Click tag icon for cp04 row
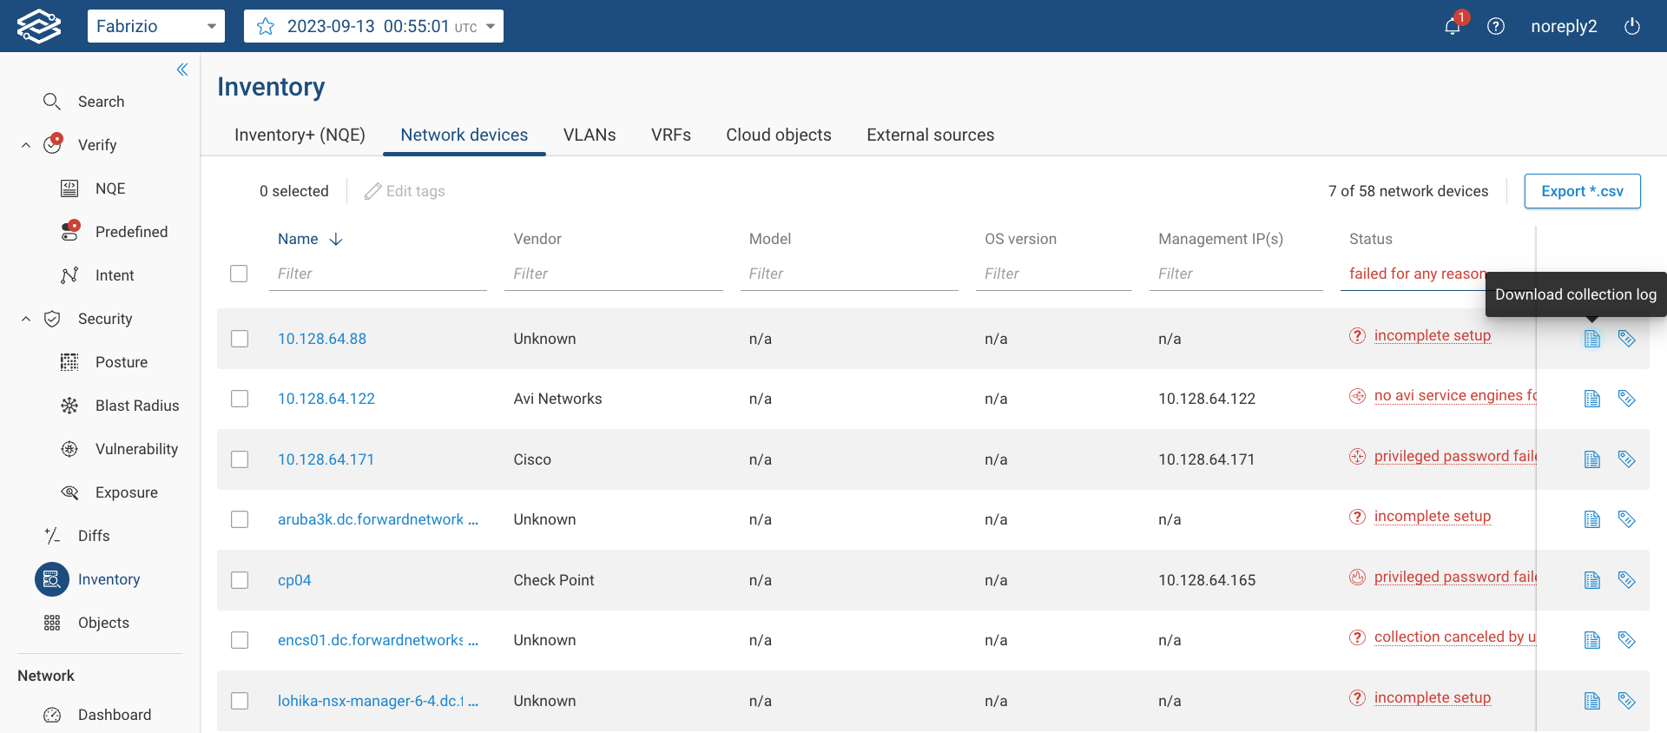The height and width of the screenshot is (733, 1667). coord(1626,580)
